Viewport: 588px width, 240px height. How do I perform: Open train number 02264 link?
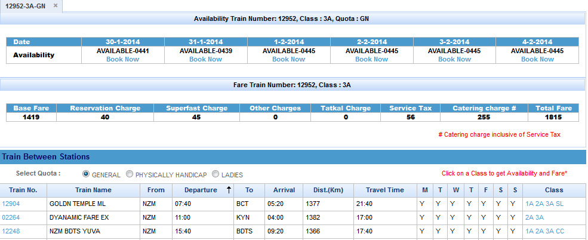pyautogui.click(x=11, y=217)
